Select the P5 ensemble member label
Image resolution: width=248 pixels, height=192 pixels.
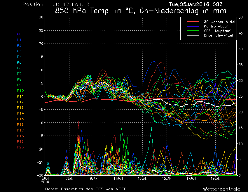pos(19,63)
